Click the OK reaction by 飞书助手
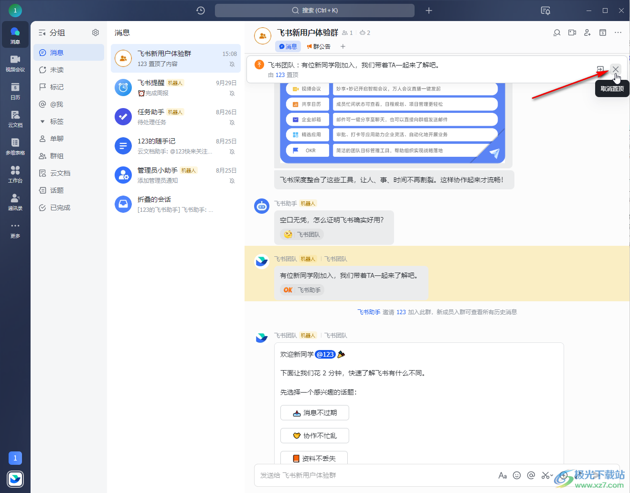 point(302,290)
